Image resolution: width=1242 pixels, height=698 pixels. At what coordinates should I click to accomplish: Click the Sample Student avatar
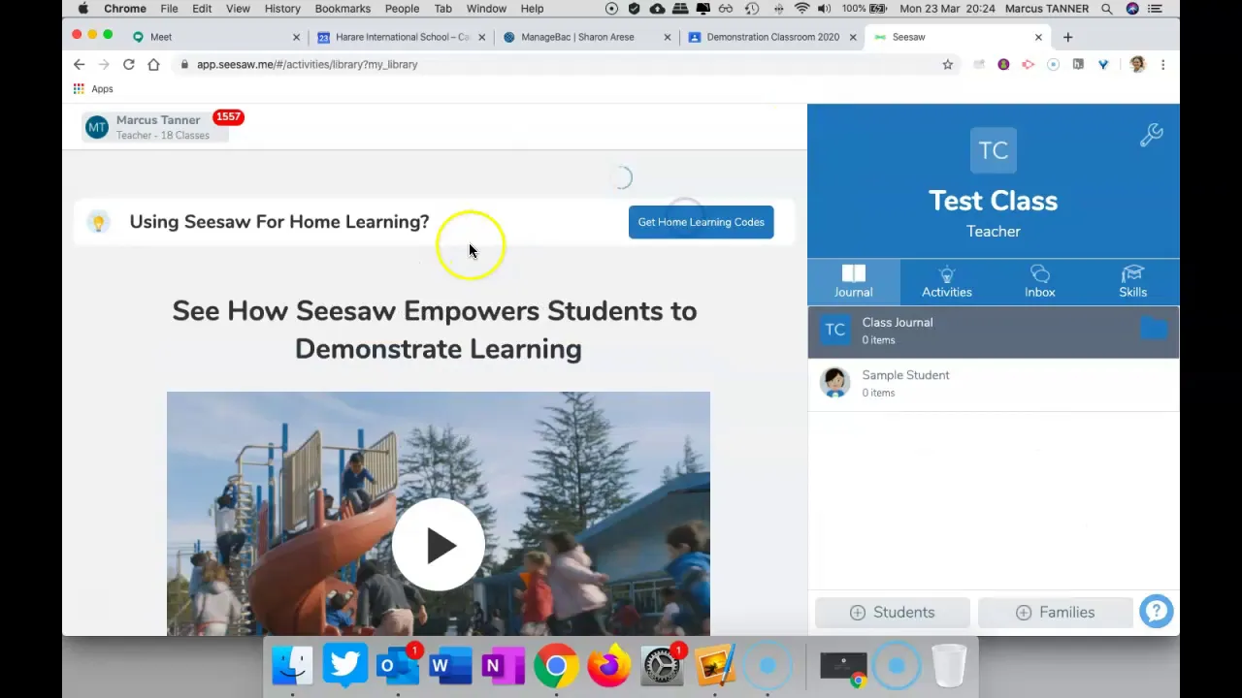click(834, 383)
